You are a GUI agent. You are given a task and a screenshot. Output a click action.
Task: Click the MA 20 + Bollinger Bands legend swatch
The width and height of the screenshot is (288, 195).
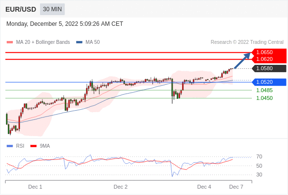(10, 42)
